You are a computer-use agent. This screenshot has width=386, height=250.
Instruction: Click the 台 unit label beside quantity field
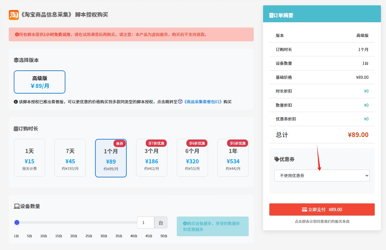[x=161, y=222]
